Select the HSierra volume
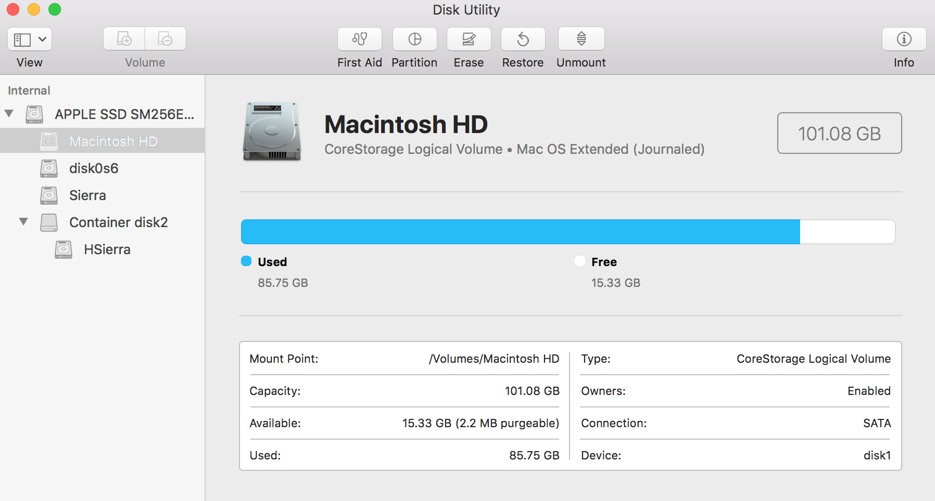Screen dimensions: 935x501 tap(107, 249)
